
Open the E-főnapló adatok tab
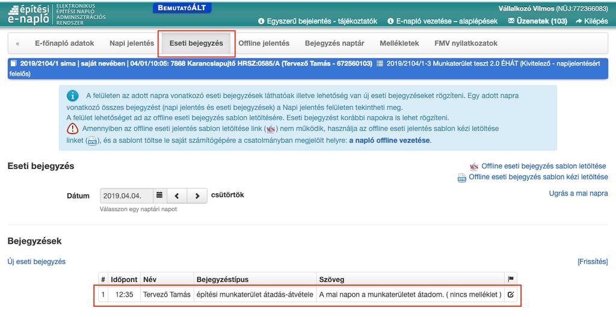click(x=64, y=43)
